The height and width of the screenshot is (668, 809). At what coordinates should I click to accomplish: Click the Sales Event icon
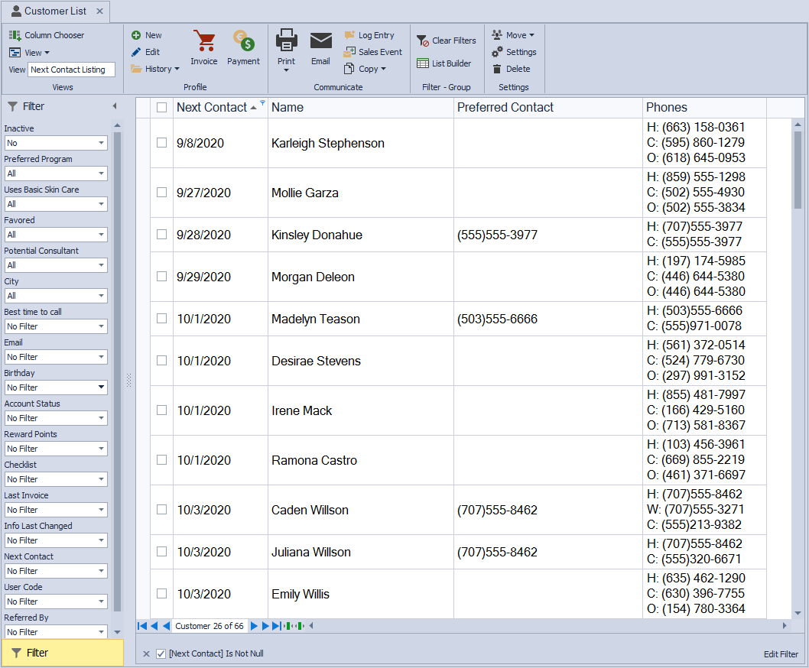pyautogui.click(x=349, y=52)
